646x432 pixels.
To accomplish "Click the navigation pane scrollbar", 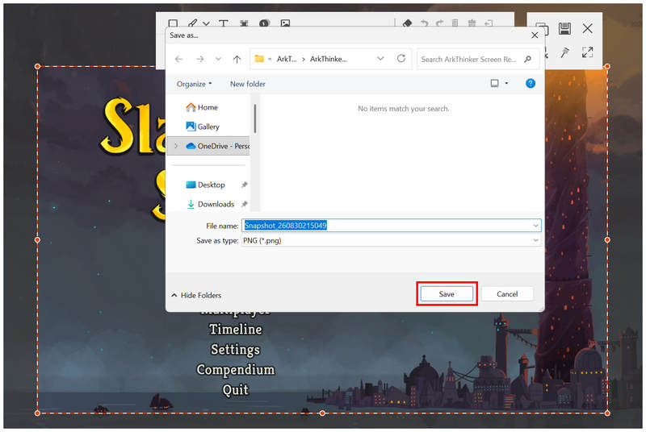I will [255, 118].
